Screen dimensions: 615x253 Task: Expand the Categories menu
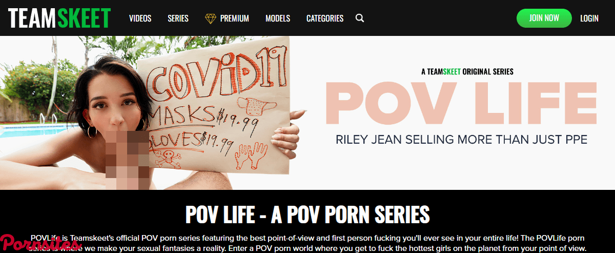pyautogui.click(x=325, y=18)
